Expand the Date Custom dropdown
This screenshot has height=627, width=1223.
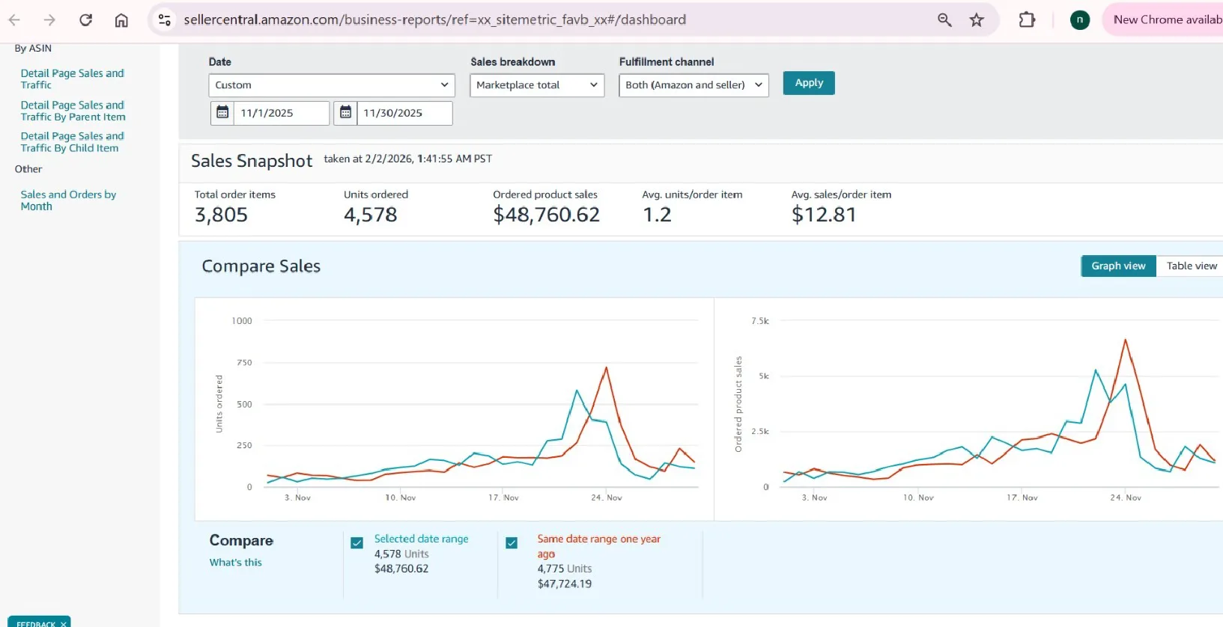point(331,85)
